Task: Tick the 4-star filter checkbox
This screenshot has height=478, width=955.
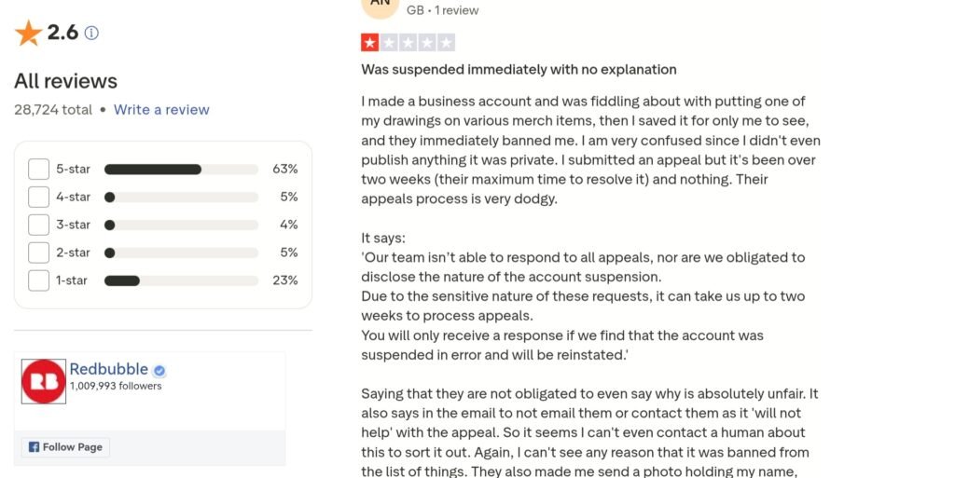Action: 38,197
